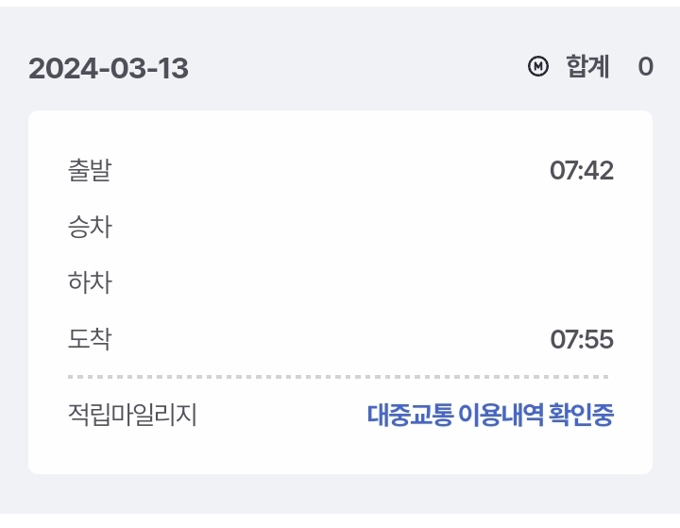Click blank space between 도착 and 07:55
This screenshot has height=528, width=680.
(x=331, y=339)
